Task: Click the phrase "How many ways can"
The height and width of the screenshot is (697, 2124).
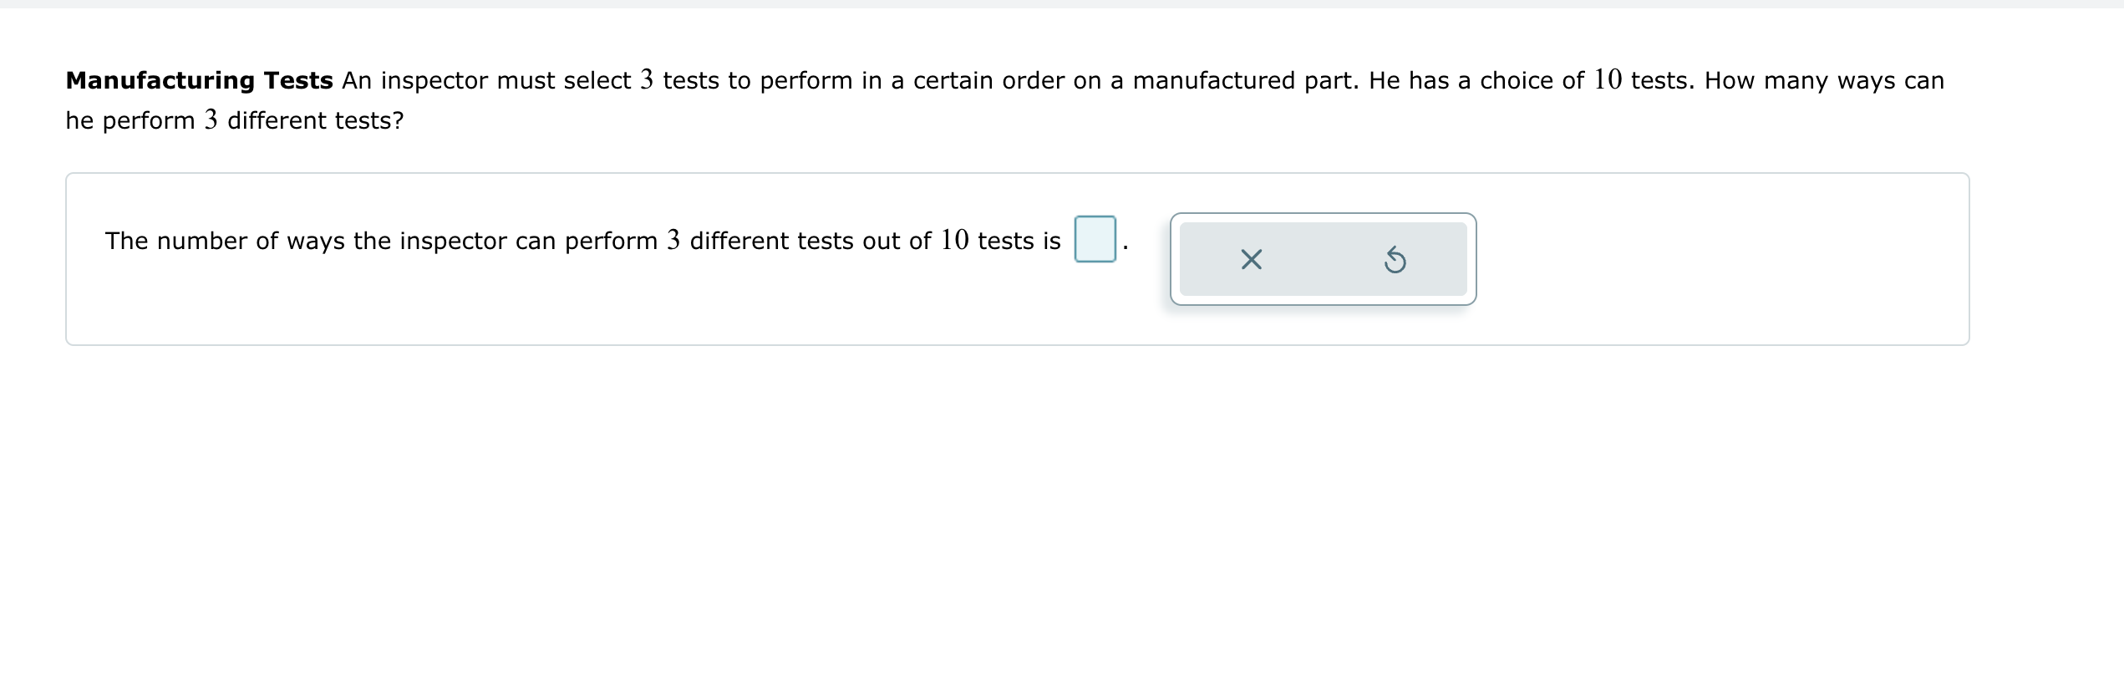Action: (x=1824, y=80)
